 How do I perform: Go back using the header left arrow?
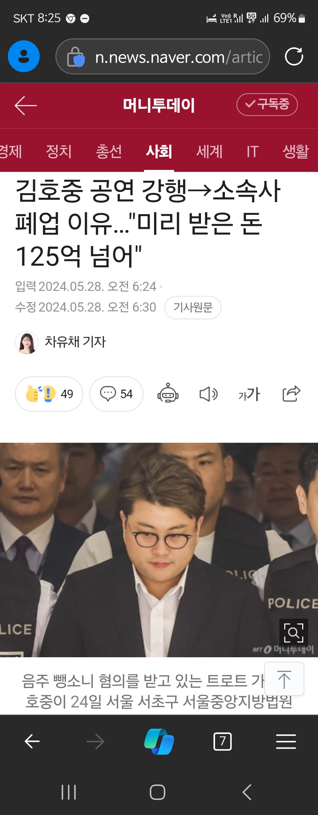pos(26,105)
